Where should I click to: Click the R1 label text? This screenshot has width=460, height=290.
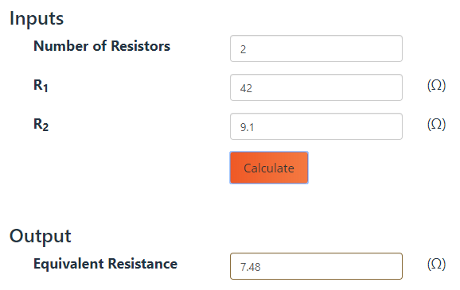point(41,86)
